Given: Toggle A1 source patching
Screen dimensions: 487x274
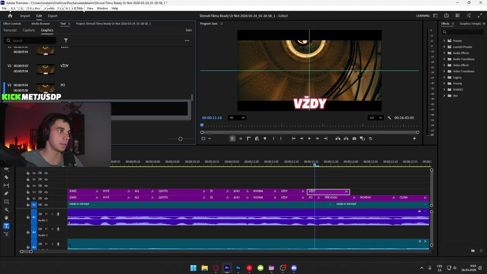Looking at the screenshot, I should pos(34,217).
